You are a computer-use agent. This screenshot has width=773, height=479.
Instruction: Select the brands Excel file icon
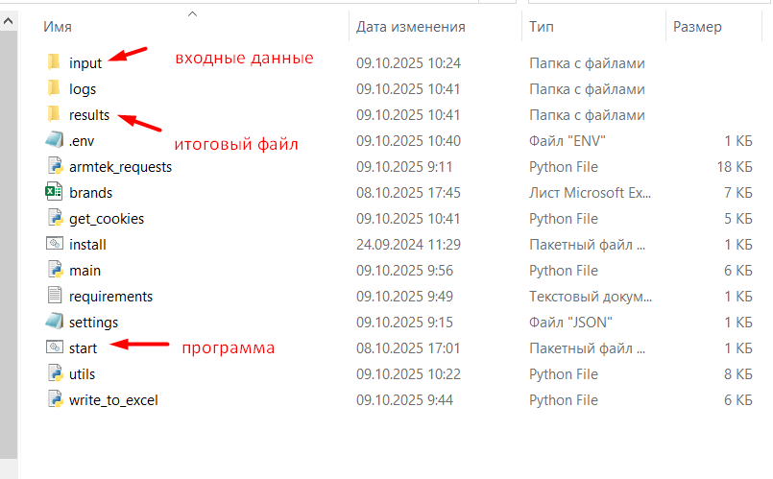click(x=54, y=193)
